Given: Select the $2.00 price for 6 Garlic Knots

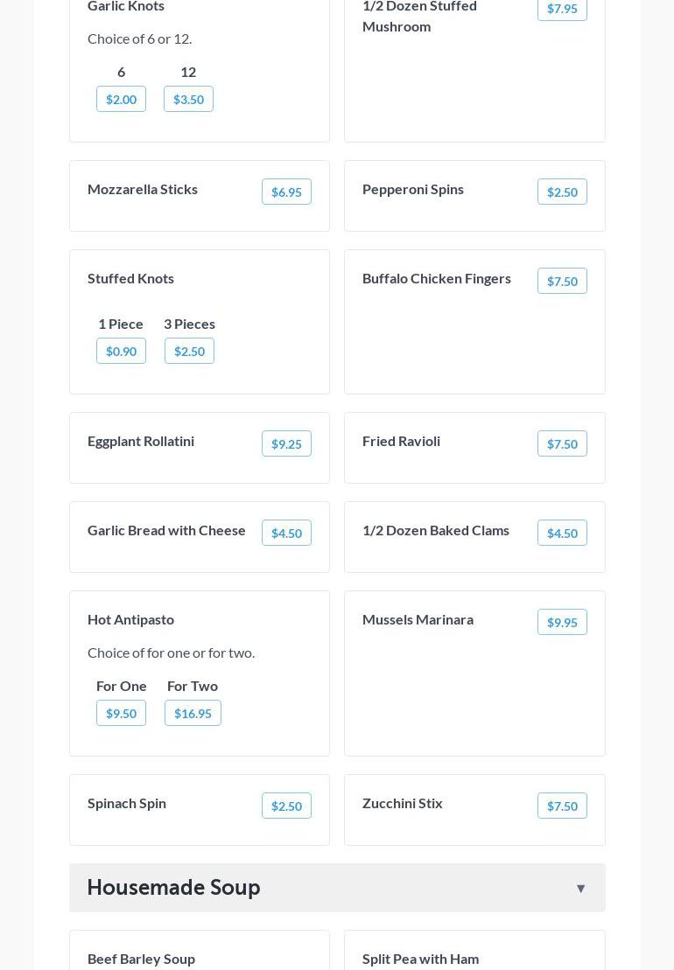Looking at the screenshot, I should 121,99.
